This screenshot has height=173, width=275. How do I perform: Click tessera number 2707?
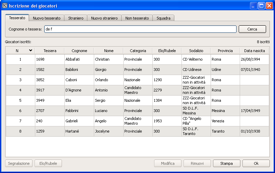(x=40, y=111)
